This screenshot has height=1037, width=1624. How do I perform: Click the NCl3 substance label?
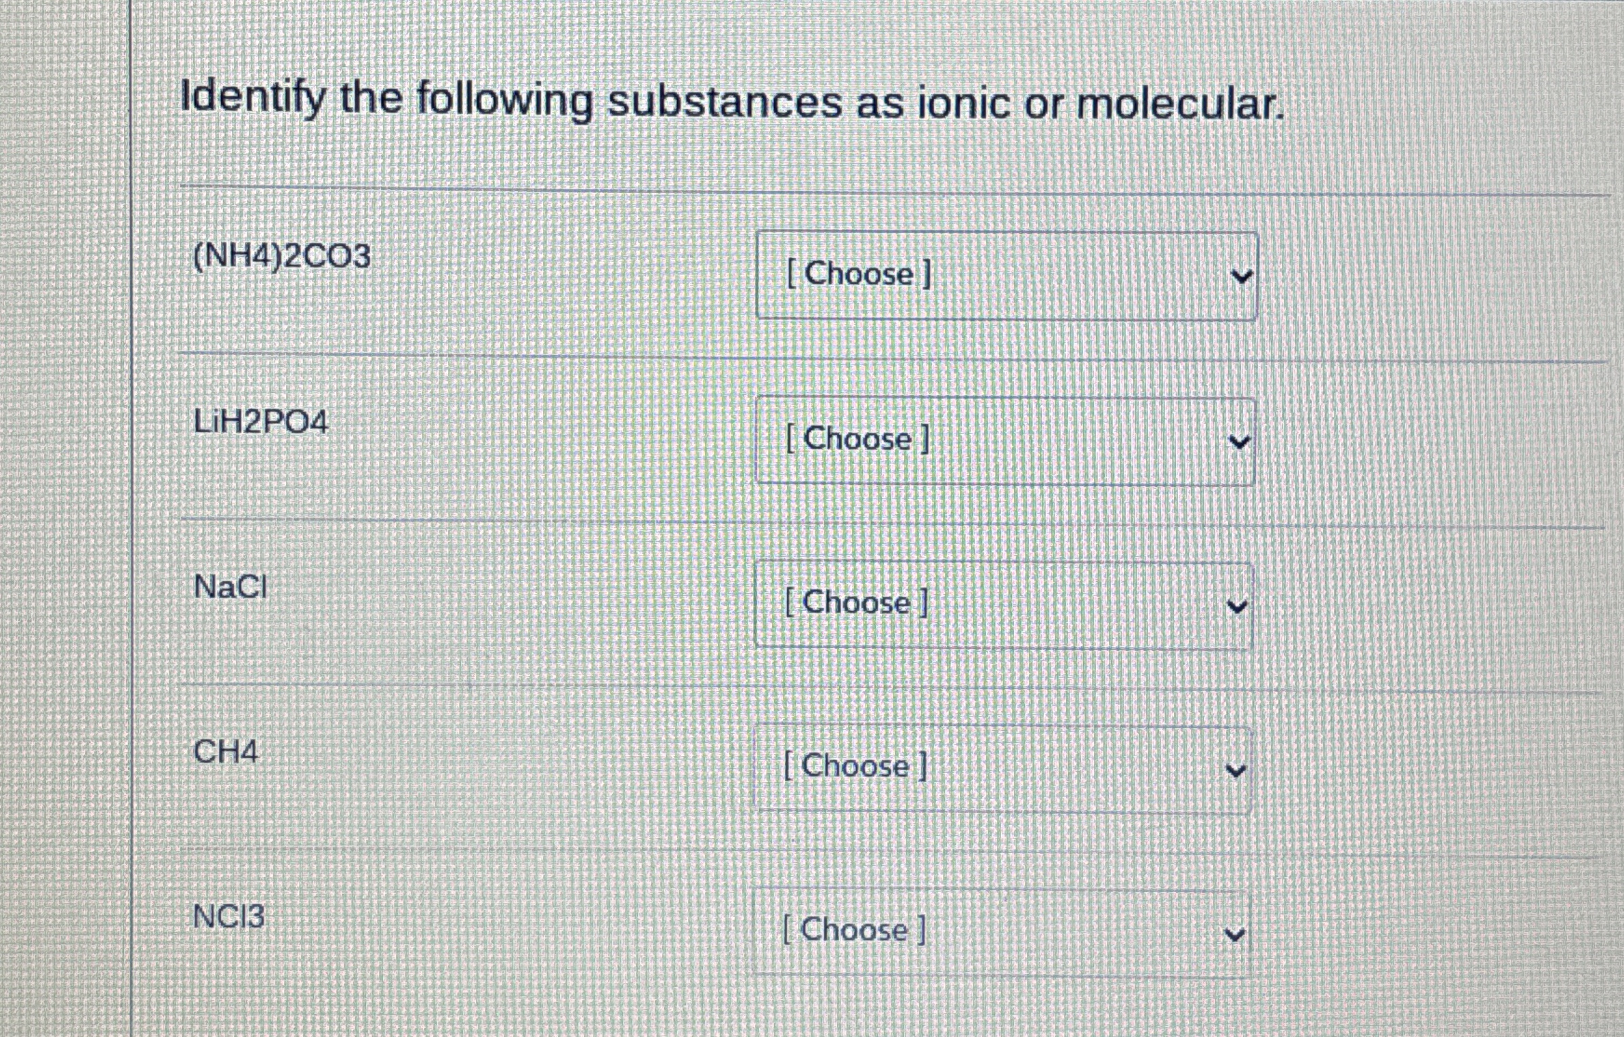coord(226,915)
